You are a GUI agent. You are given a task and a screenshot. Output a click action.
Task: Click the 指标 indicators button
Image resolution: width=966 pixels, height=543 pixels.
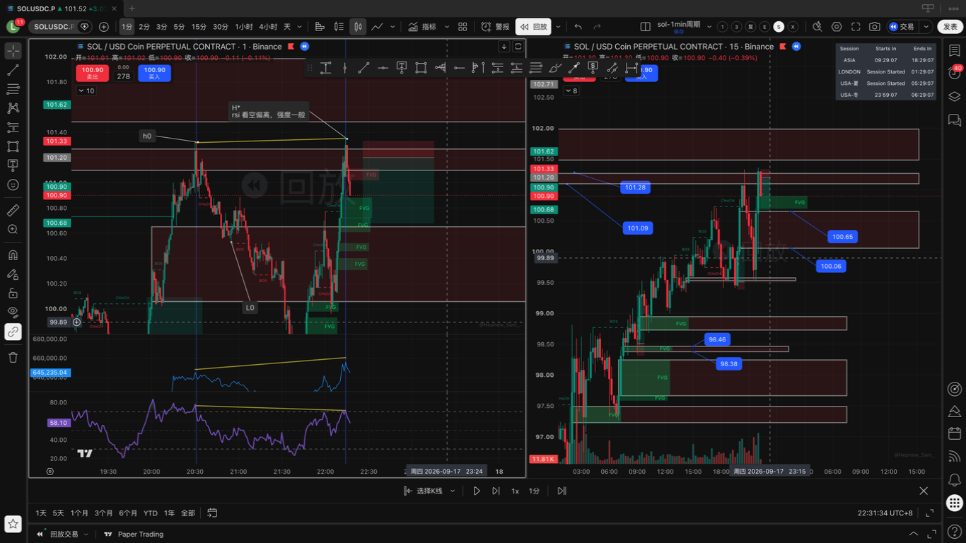click(422, 27)
